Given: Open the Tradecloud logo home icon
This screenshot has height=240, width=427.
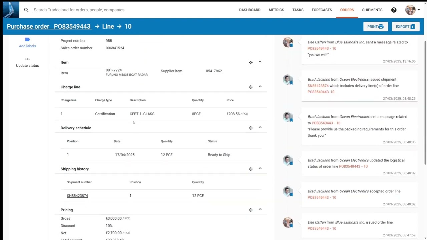Looking at the screenshot, I should (x=11, y=10).
